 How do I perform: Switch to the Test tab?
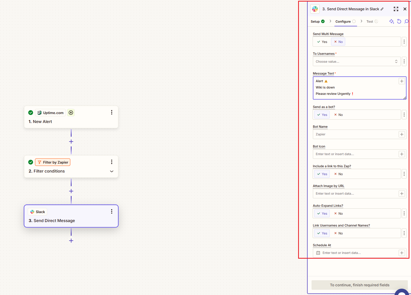point(372,22)
